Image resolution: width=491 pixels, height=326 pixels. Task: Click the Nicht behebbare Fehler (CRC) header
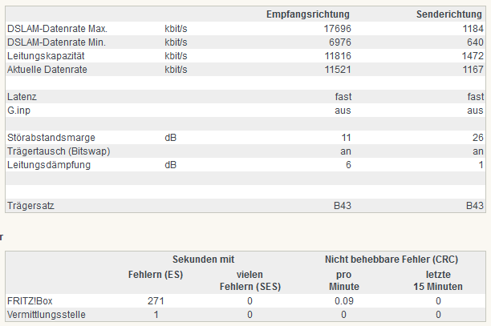click(x=392, y=260)
